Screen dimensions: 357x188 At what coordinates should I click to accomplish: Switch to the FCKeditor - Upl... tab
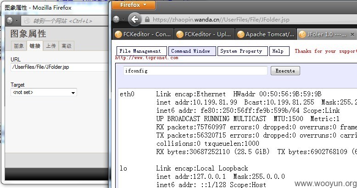click(204, 34)
